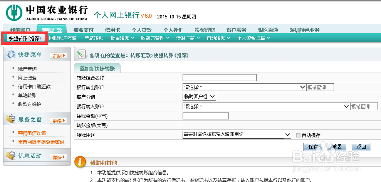
Task: Click the 服务之窗 folder icon
Action: tap(11, 119)
